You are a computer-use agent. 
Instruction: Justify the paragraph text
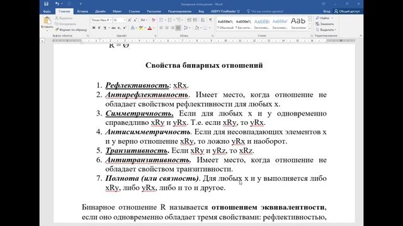pyautogui.click(x=178, y=28)
